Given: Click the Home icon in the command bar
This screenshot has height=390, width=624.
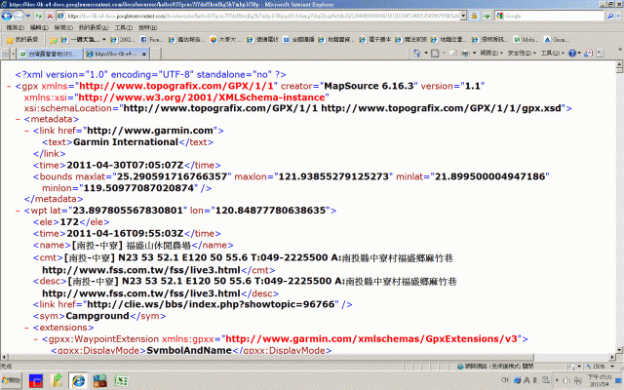Looking at the screenshot, I should click(x=416, y=53).
